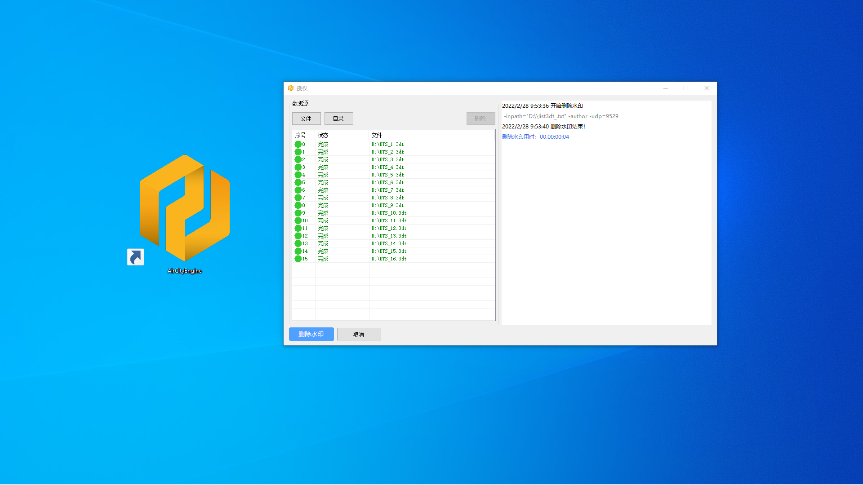
Task: Click the green status dot for row 11
Action: tap(298, 228)
